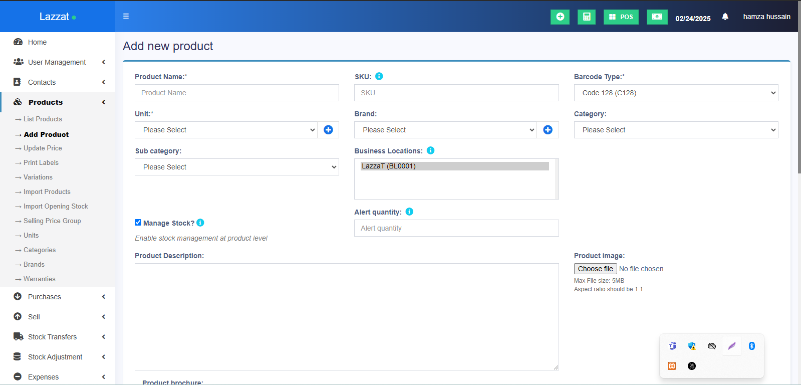Click Choose file for product image
This screenshot has height=385, width=801.
click(595, 269)
